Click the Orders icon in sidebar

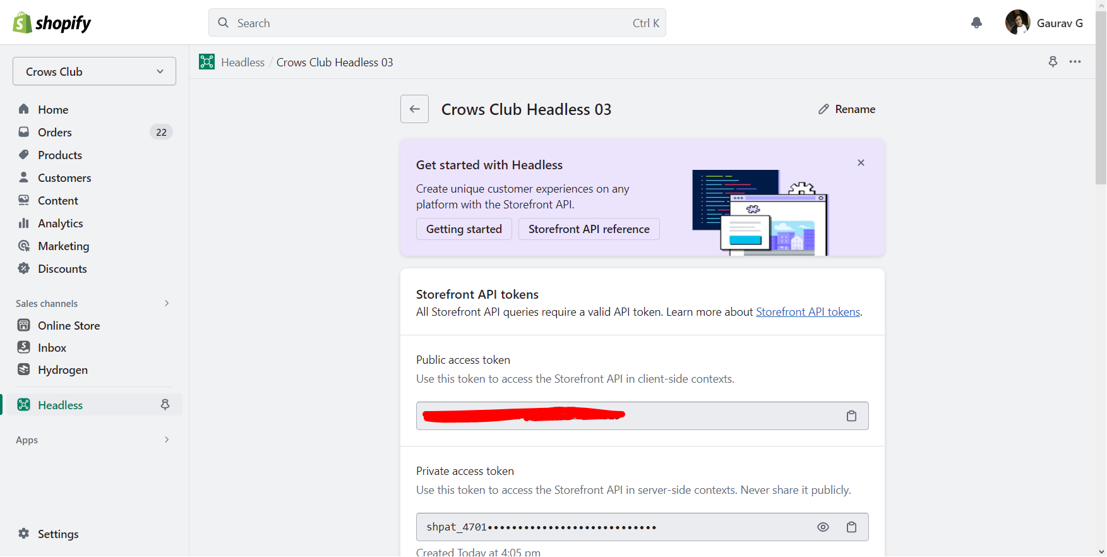[x=24, y=132]
